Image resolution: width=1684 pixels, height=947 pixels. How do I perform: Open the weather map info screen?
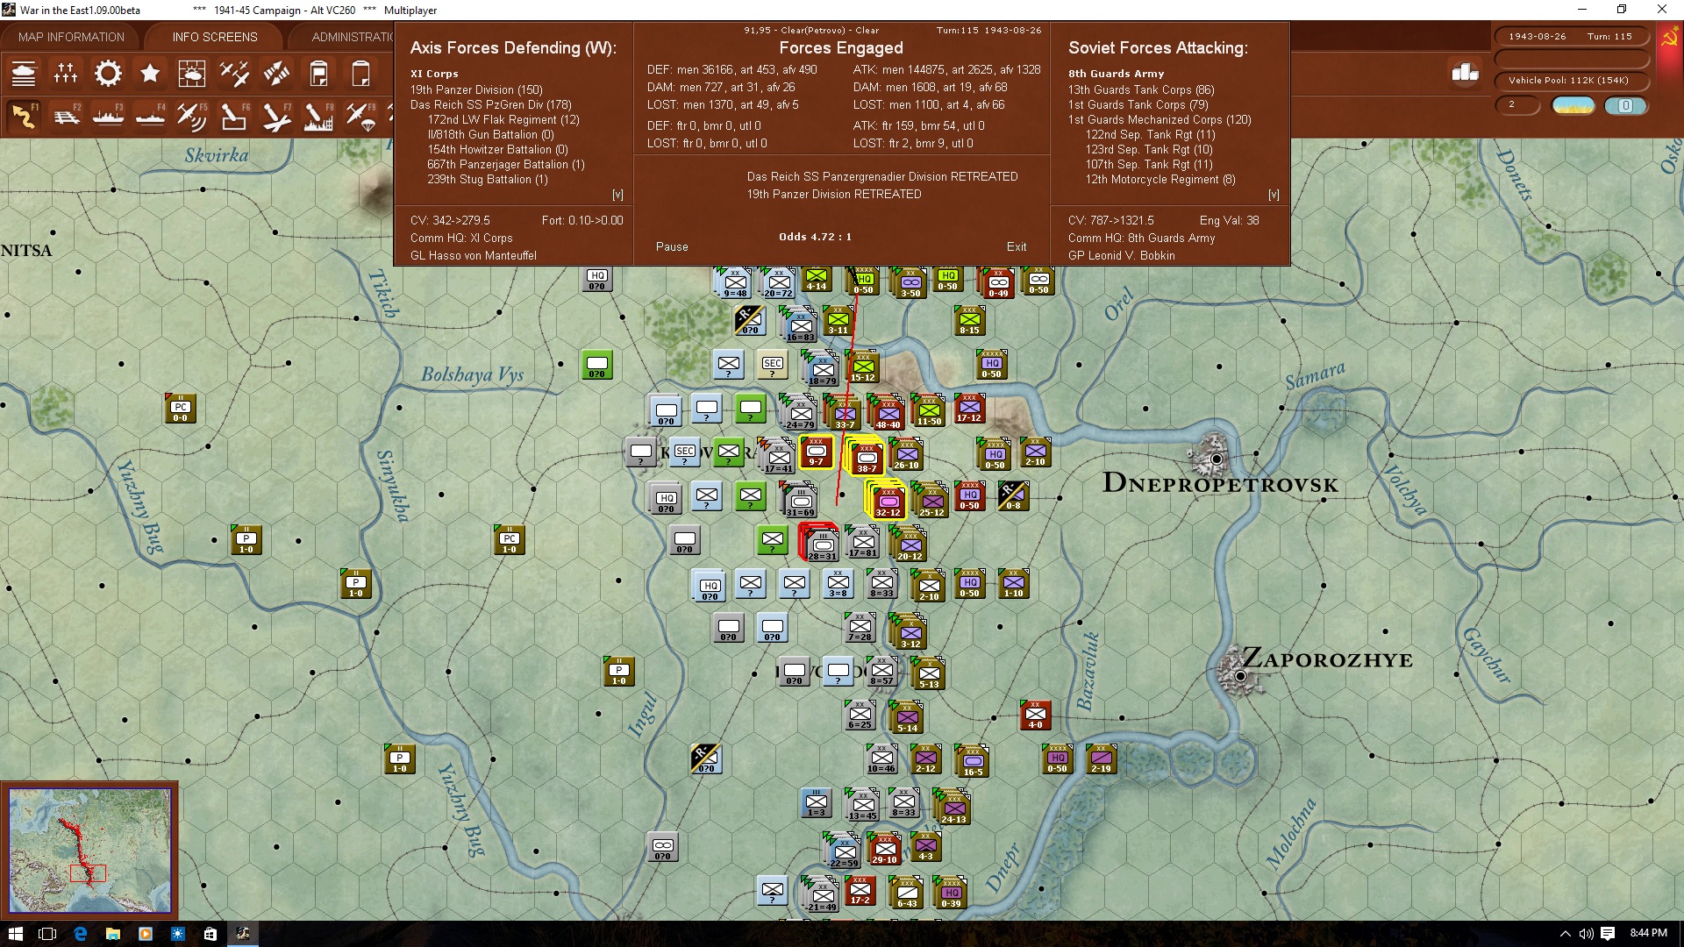tap(192, 74)
